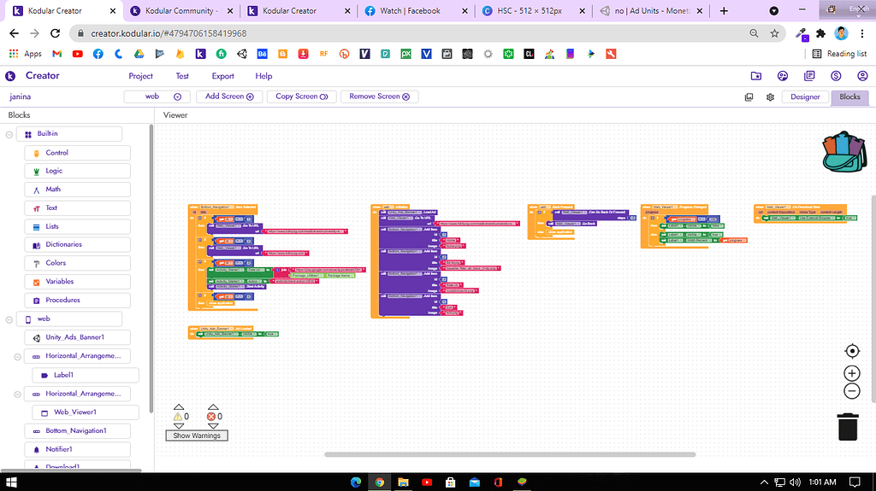876x491 pixels.
Task: Open the theme palette icon in header
Action: [x=783, y=76]
